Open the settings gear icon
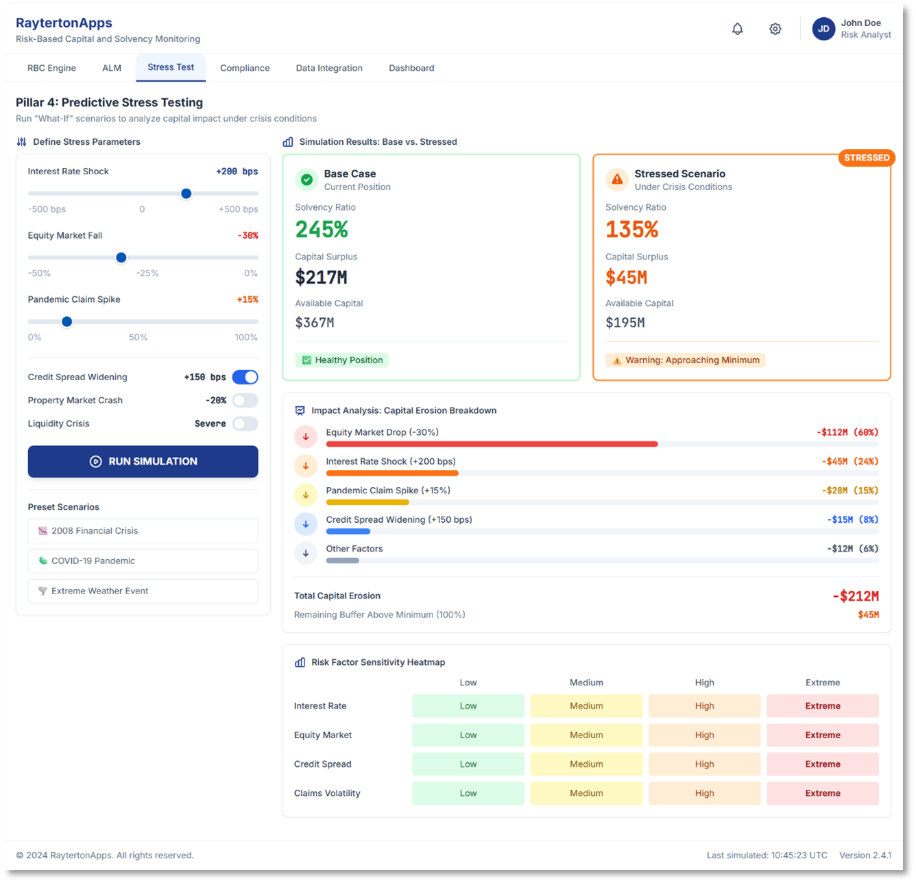The width and height of the screenshot is (916, 883). (775, 29)
